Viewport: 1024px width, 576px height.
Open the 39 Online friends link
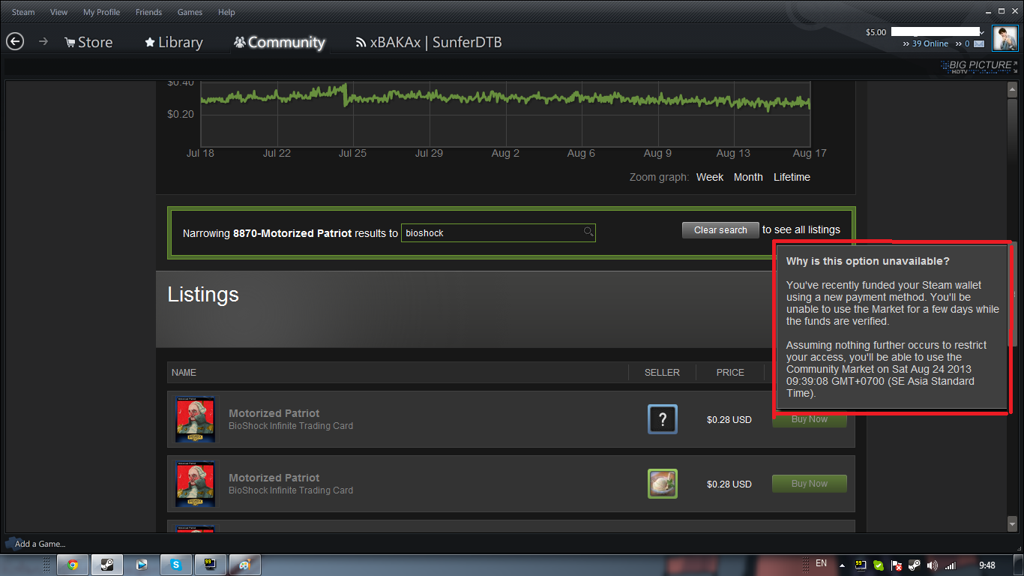(x=930, y=44)
